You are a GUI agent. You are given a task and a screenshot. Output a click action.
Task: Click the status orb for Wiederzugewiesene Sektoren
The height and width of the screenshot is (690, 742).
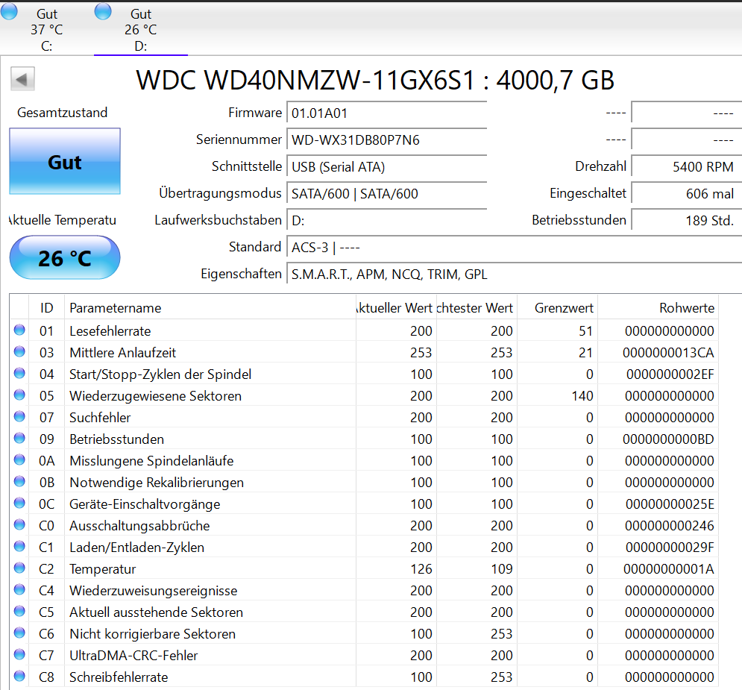click(19, 395)
